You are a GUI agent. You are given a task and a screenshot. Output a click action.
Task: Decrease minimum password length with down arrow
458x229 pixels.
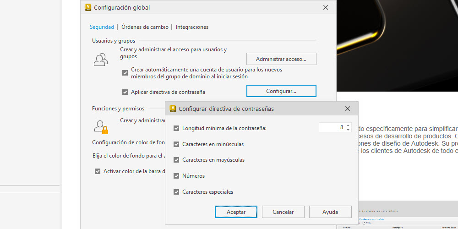(x=348, y=130)
